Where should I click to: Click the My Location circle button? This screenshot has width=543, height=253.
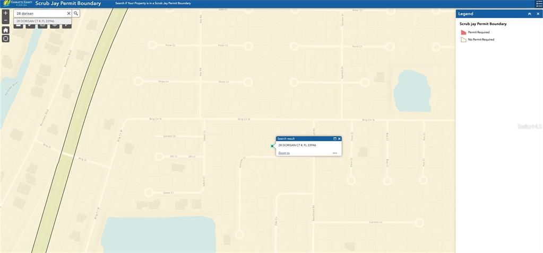pyautogui.click(x=5, y=39)
